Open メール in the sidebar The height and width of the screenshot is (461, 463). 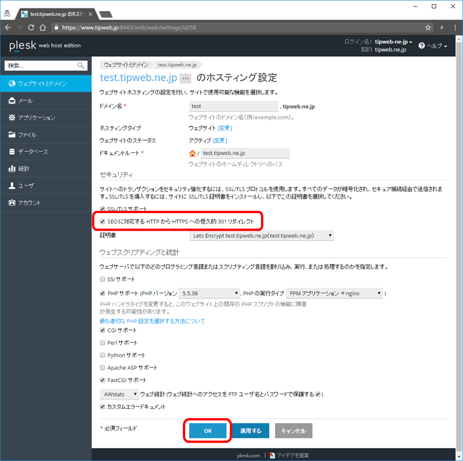click(x=46, y=101)
